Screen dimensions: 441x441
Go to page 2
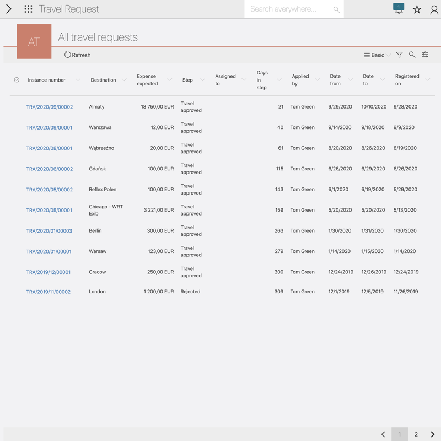point(416,434)
